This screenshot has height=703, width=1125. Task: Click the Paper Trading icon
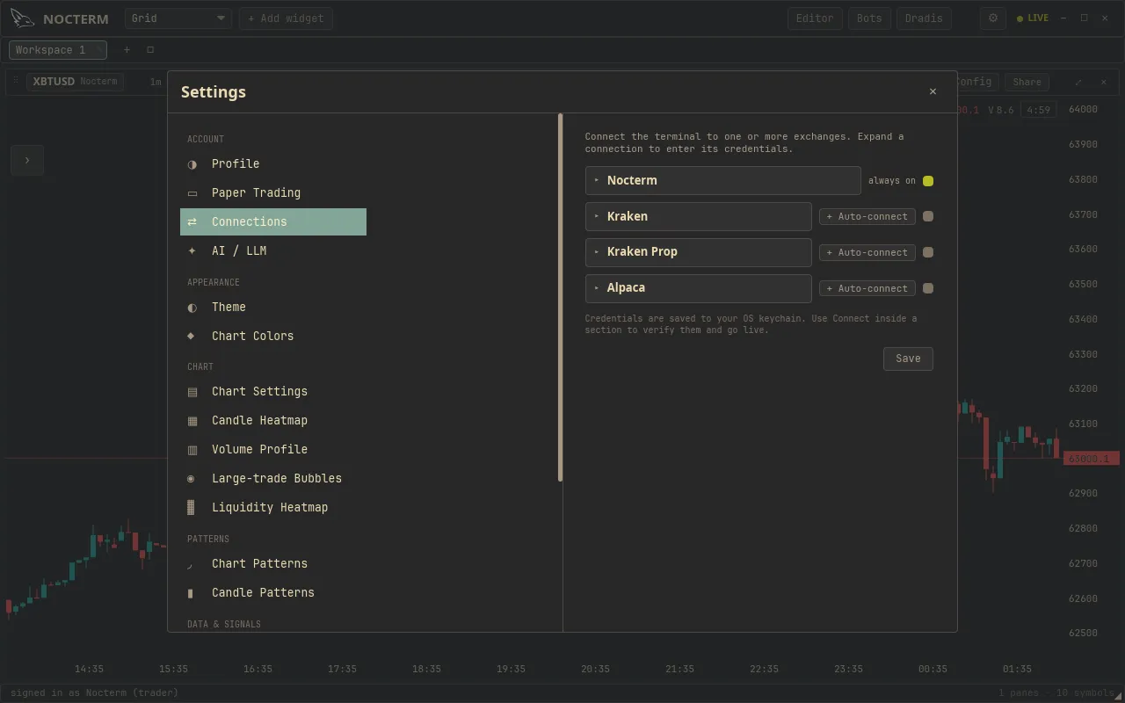[x=192, y=193]
